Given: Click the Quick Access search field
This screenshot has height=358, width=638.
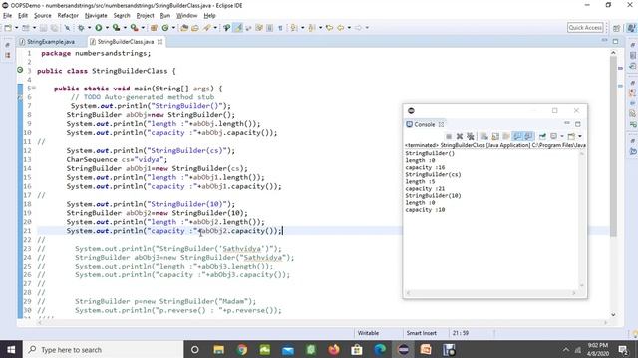Looking at the screenshot, I should 585,27.
